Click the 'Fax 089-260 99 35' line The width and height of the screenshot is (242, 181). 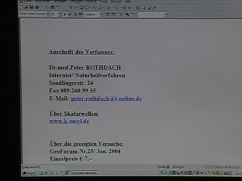pos(73,90)
